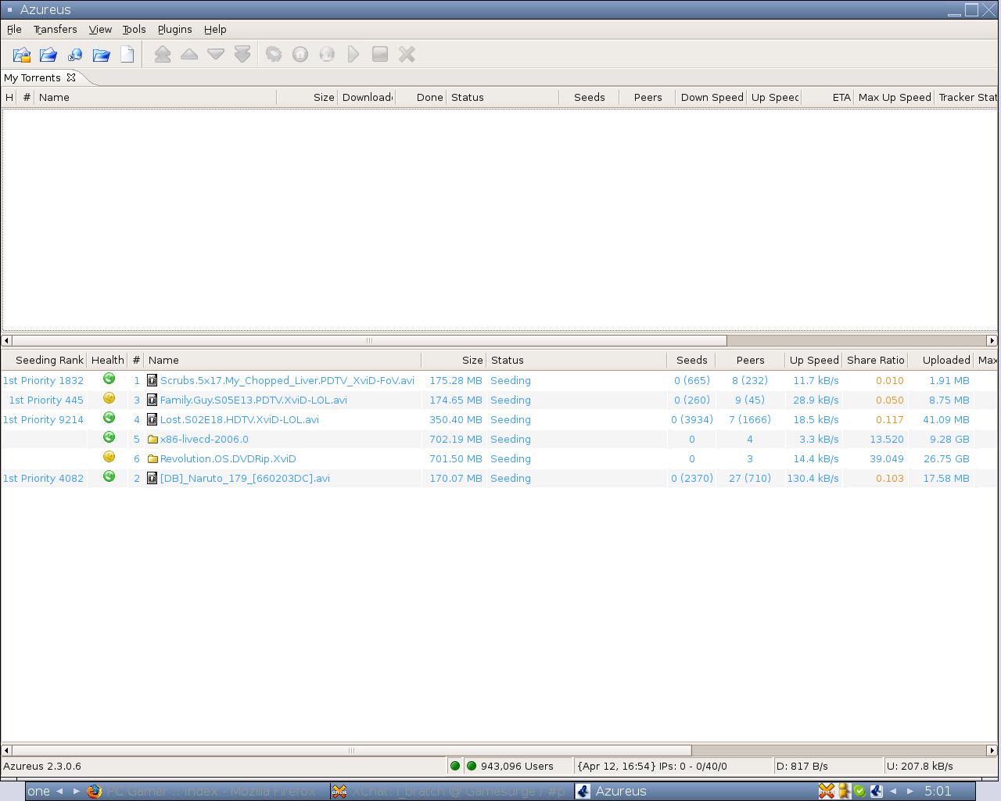
Task: Click the Max Up Speed column header
Action: (894, 97)
